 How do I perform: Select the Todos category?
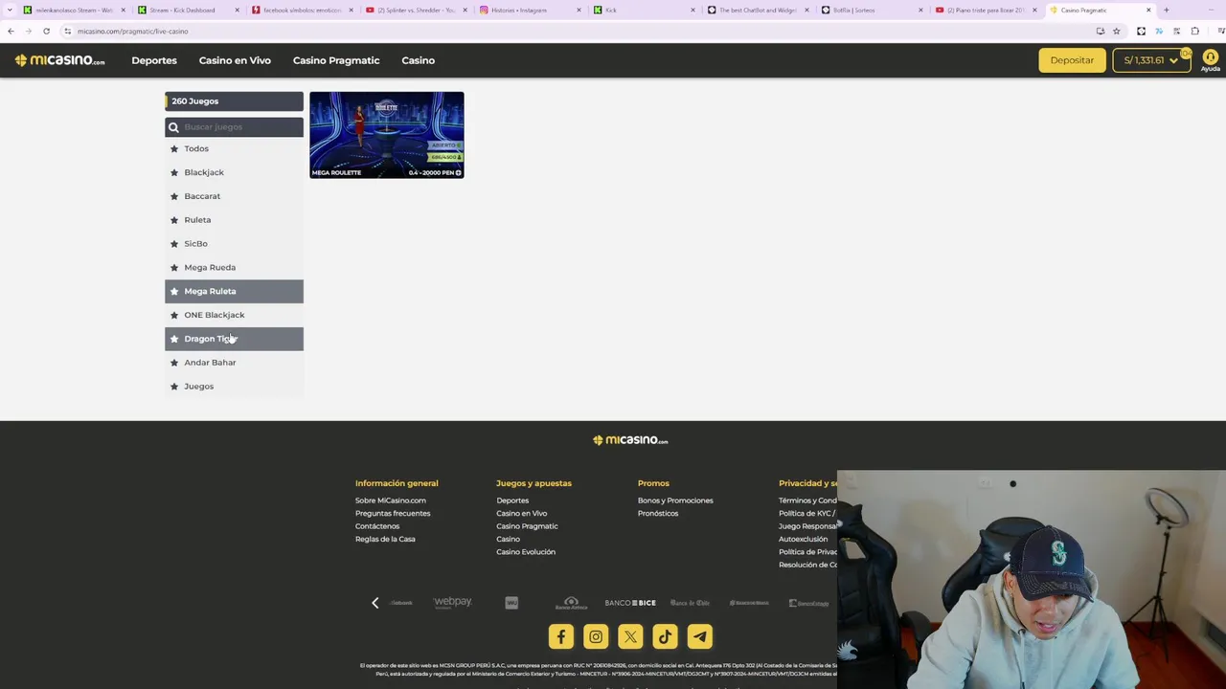234,148
